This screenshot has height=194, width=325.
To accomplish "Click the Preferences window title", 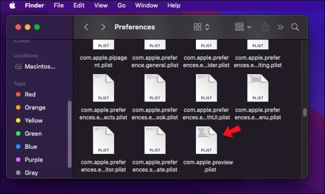I will 135,27.
